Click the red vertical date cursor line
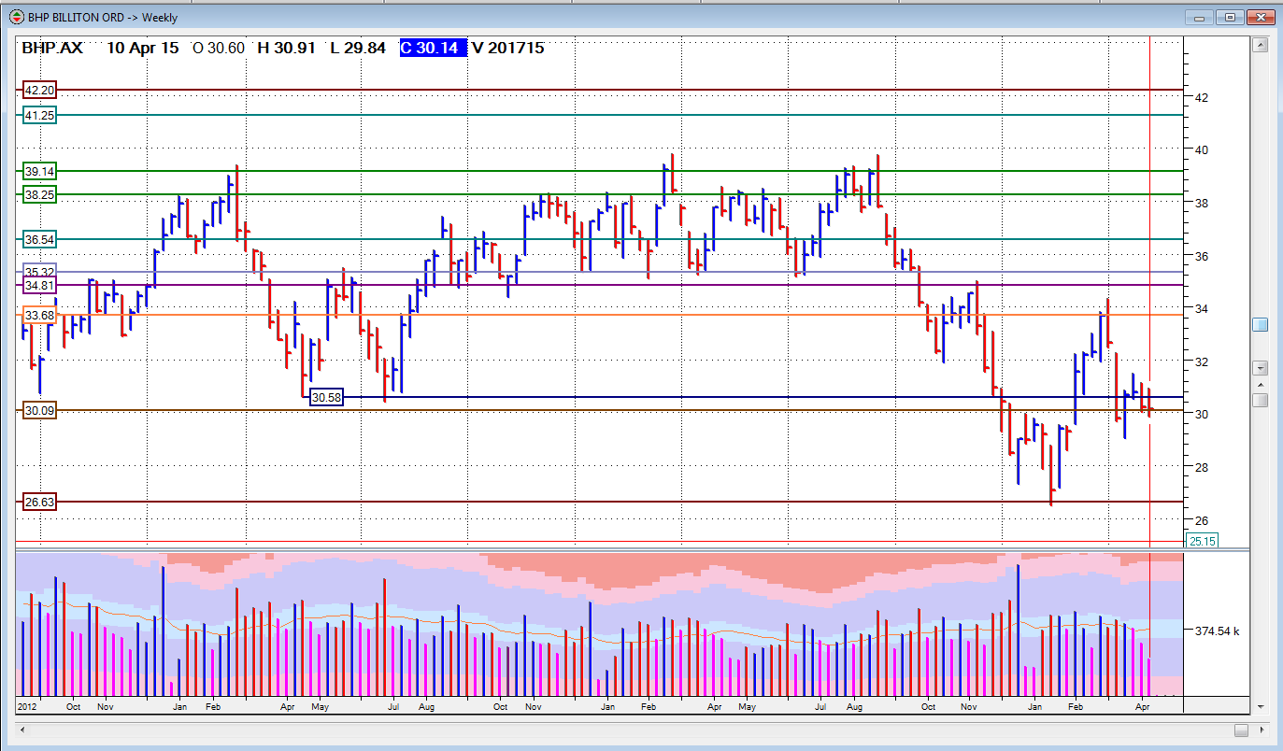The width and height of the screenshot is (1283, 751). [1149, 290]
